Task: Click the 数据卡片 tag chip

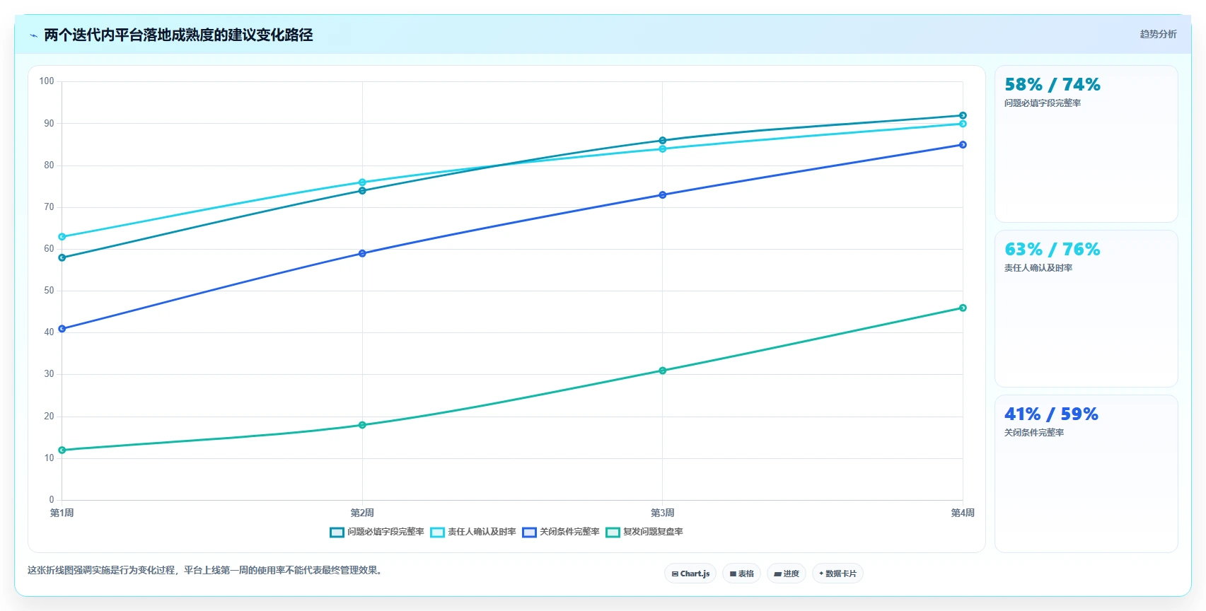Action: (837, 574)
